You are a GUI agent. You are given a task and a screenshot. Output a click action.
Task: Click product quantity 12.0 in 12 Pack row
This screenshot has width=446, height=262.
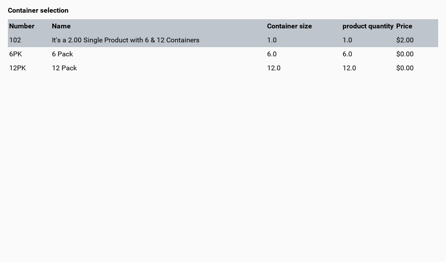coord(349,68)
